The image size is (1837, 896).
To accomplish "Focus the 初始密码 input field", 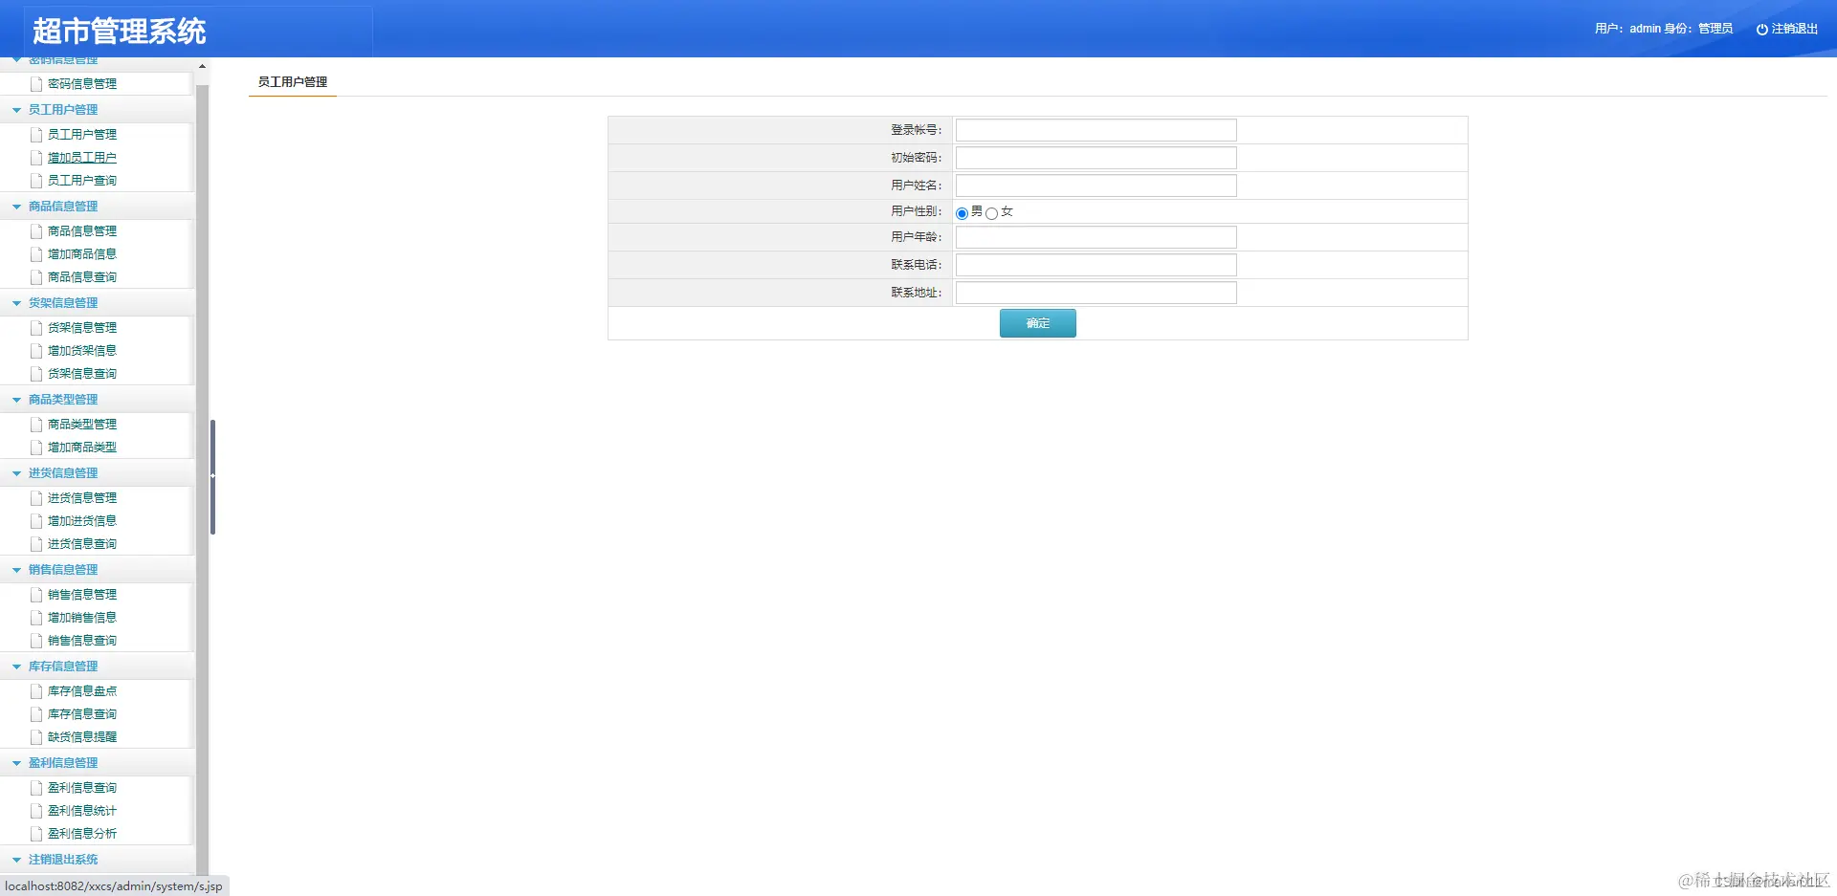I will point(1096,158).
